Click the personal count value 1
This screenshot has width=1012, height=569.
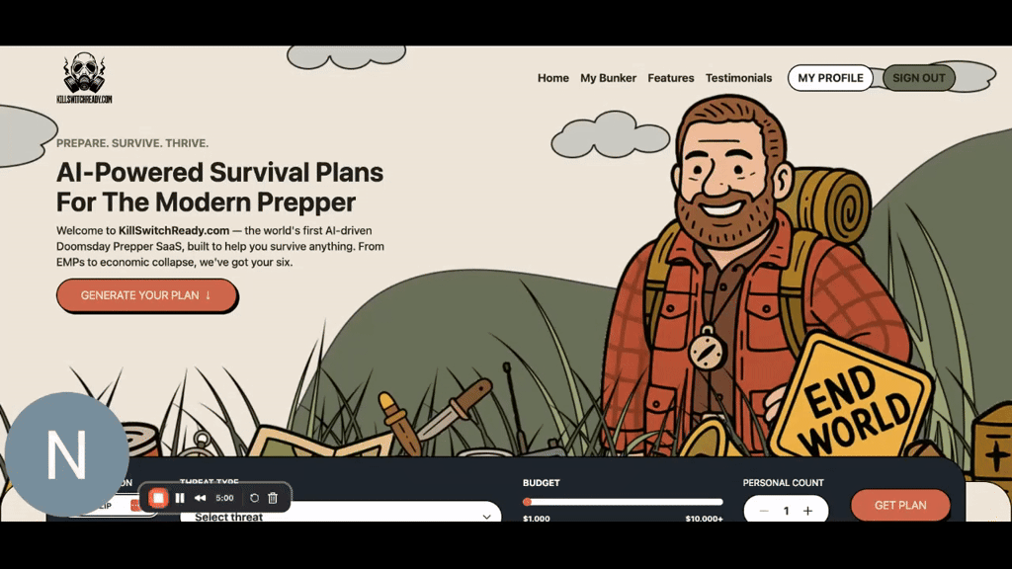786,511
